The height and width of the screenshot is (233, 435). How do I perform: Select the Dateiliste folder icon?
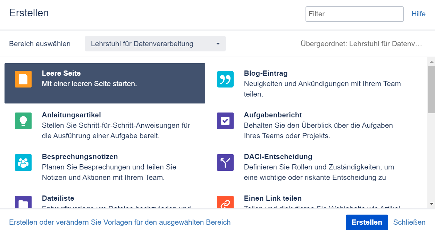point(23,202)
